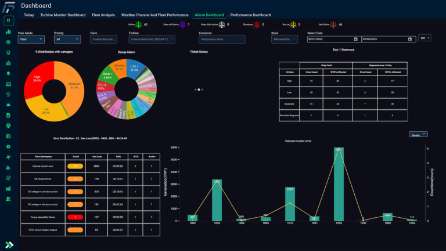Image resolution: width=446 pixels, height=251 pixels.
Task: Expand the State Maharashtra dropdown
Action: point(286,39)
